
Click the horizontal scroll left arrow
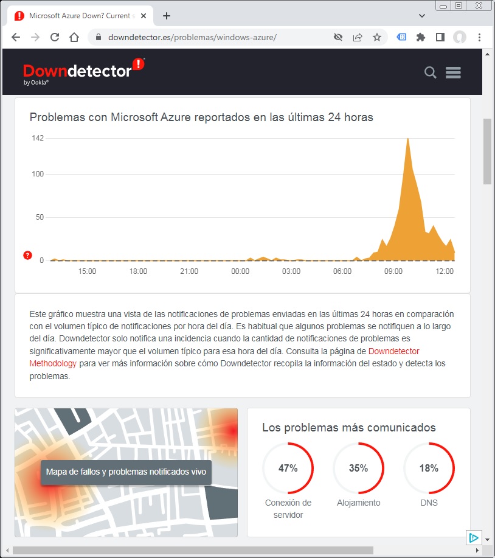click(x=7, y=550)
